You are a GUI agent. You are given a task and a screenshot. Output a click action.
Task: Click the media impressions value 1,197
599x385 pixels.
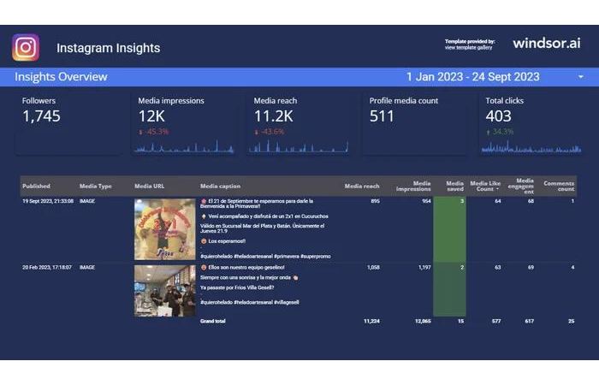tap(424, 267)
